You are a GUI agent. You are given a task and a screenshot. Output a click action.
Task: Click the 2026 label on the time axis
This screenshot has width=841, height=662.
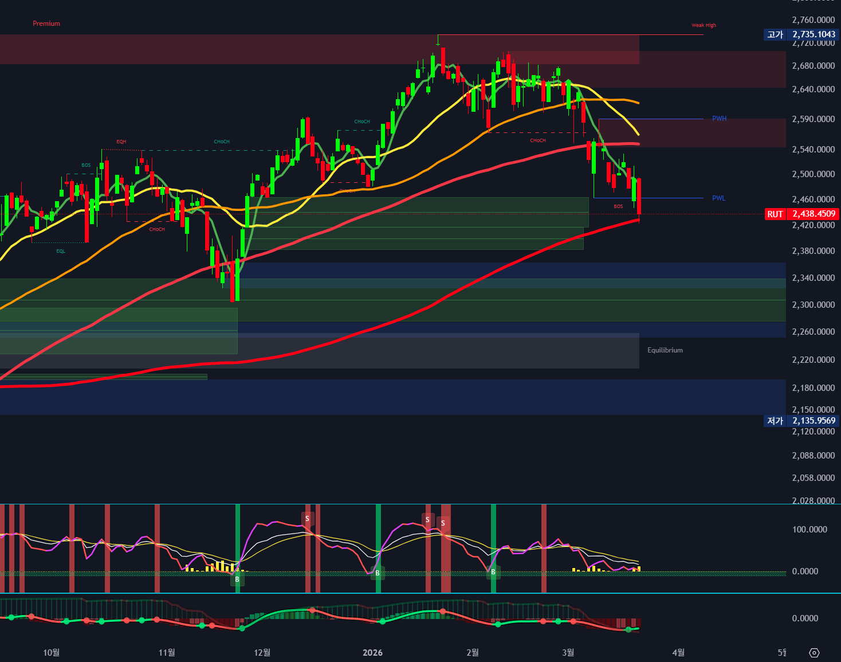372,653
